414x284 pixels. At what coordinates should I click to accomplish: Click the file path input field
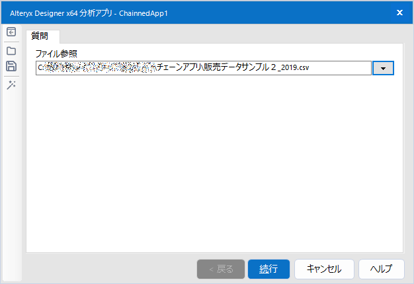(204, 68)
